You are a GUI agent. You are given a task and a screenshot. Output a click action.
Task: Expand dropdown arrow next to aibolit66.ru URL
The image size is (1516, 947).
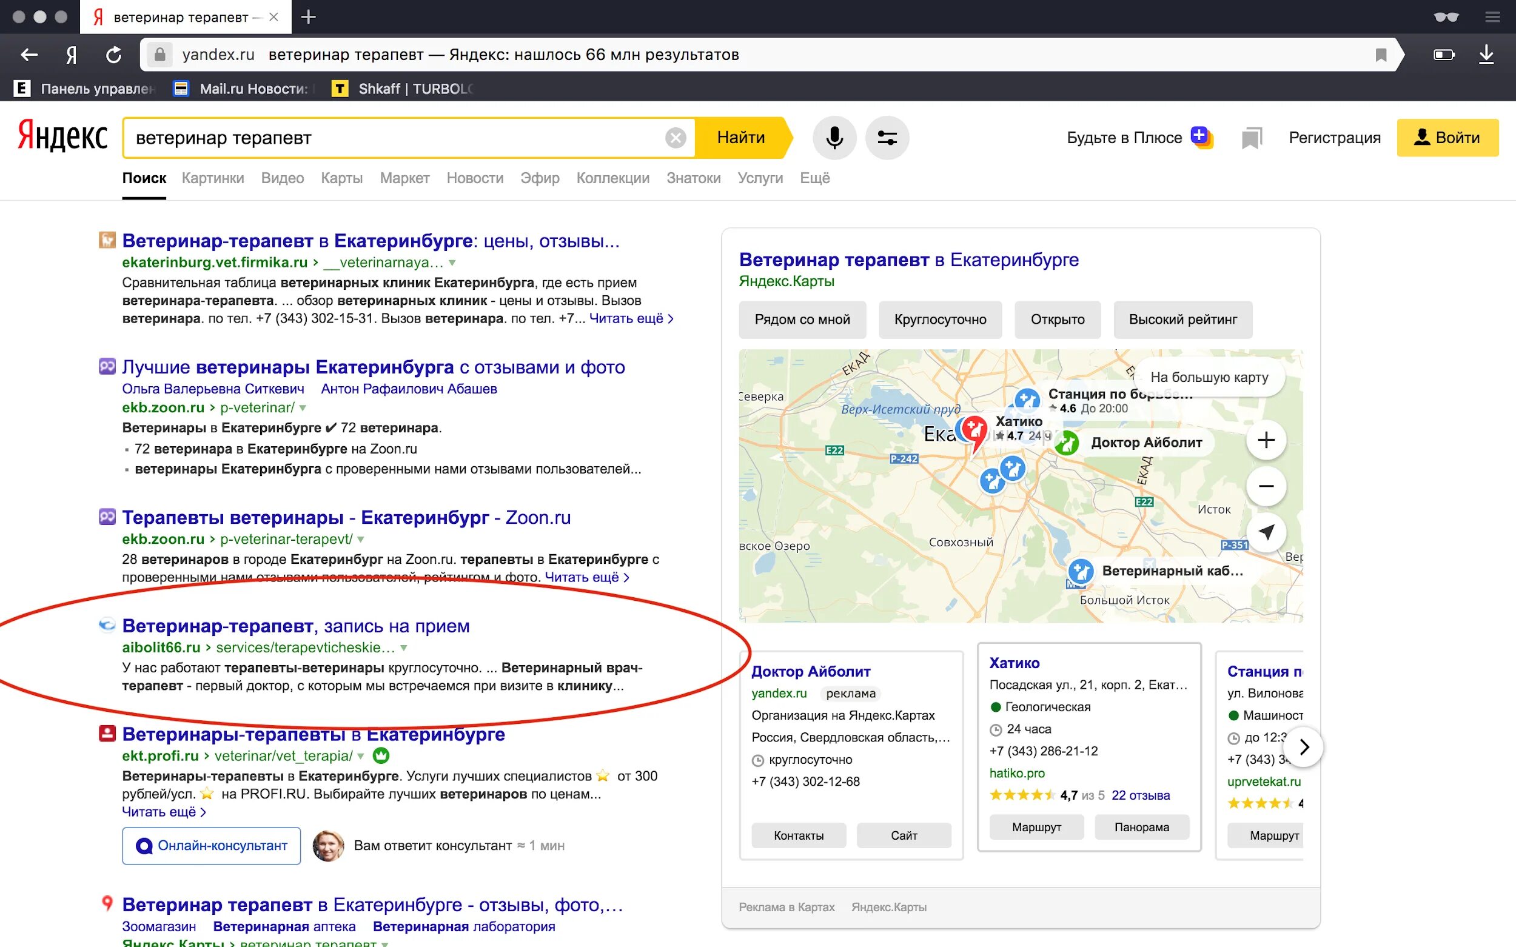click(404, 648)
